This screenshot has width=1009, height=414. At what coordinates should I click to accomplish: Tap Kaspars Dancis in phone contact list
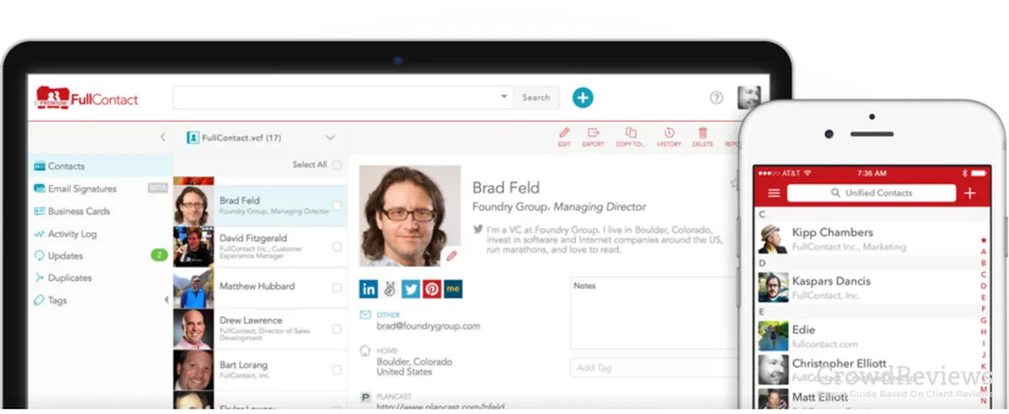pyautogui.click(x=864, y=287)
